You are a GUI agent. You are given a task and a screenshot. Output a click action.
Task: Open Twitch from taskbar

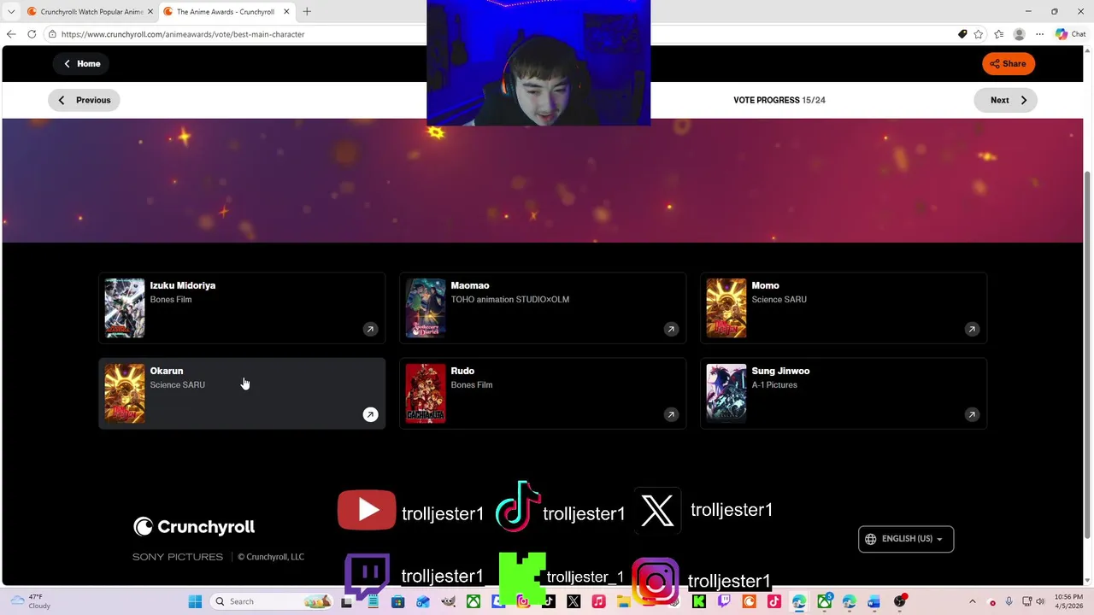(x=724, y=601)
